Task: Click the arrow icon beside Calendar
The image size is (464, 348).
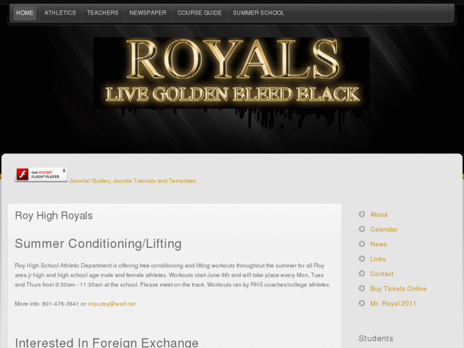Action: pyautogui.click(x=362, y=229)
